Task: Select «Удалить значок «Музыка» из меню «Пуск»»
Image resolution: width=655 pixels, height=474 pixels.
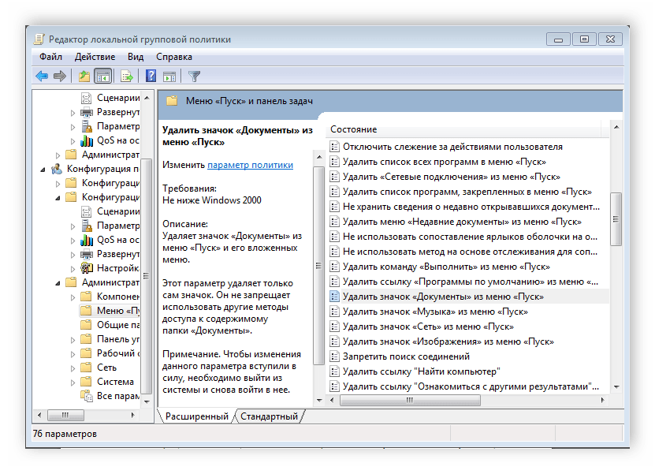Action: pos(435,312)
